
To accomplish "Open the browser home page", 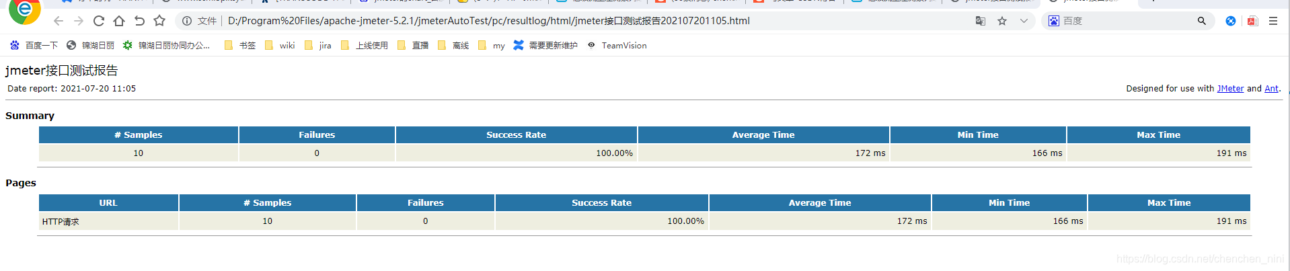I will click(119, 21).
